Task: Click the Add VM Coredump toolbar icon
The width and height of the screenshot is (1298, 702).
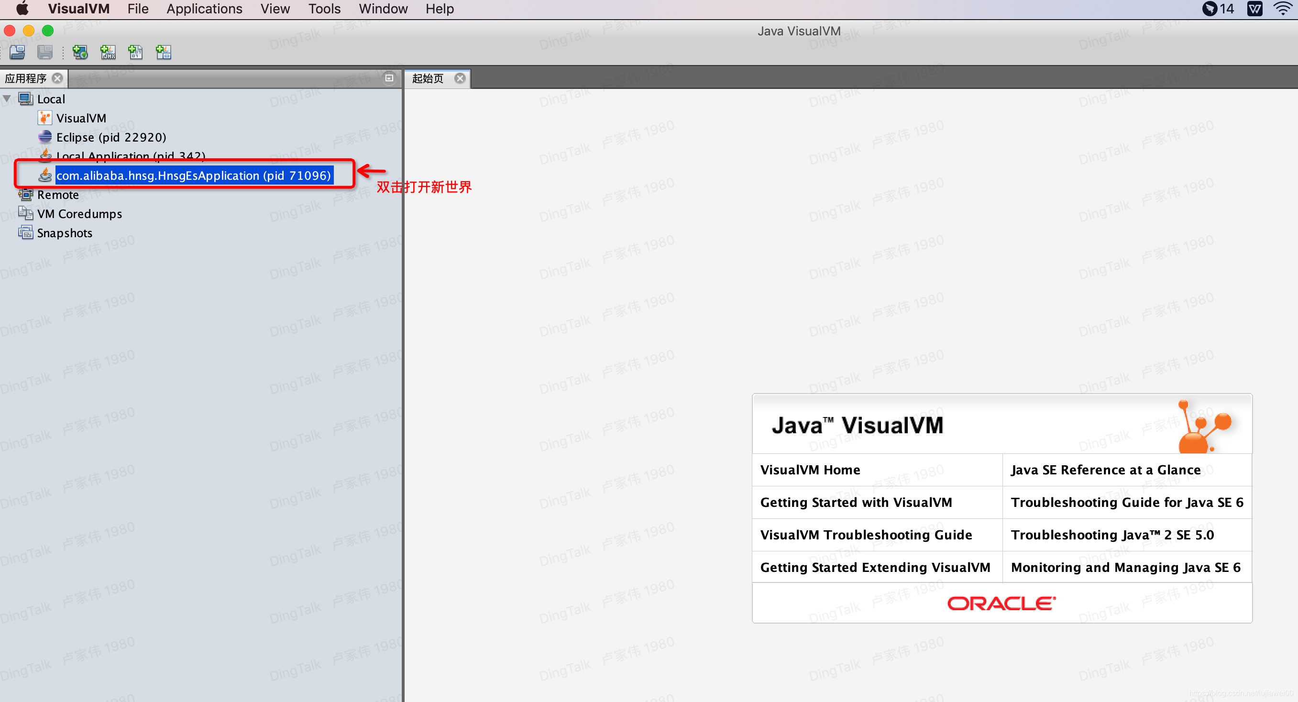Action: click(135, 52)
